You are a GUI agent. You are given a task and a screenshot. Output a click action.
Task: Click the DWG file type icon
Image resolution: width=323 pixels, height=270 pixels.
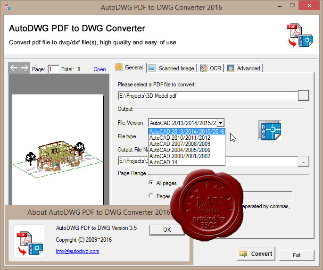pyautogui.click(x=270, y=131)
